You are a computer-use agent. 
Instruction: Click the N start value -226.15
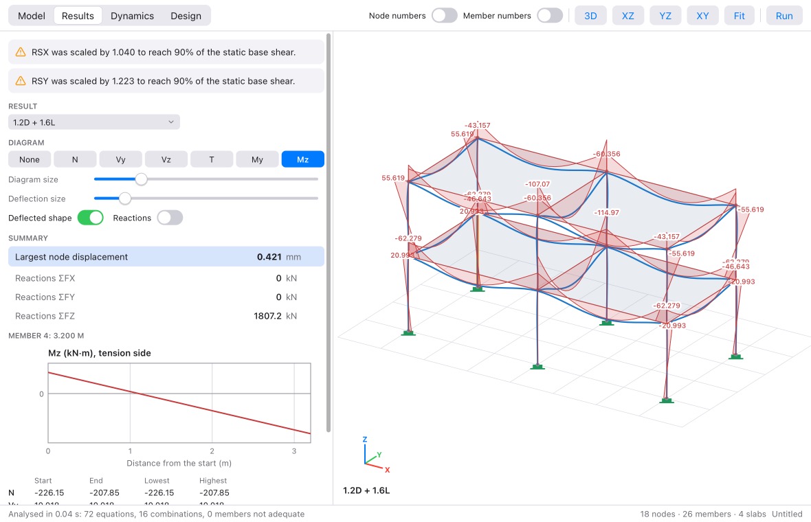click(x=49, y=493)
